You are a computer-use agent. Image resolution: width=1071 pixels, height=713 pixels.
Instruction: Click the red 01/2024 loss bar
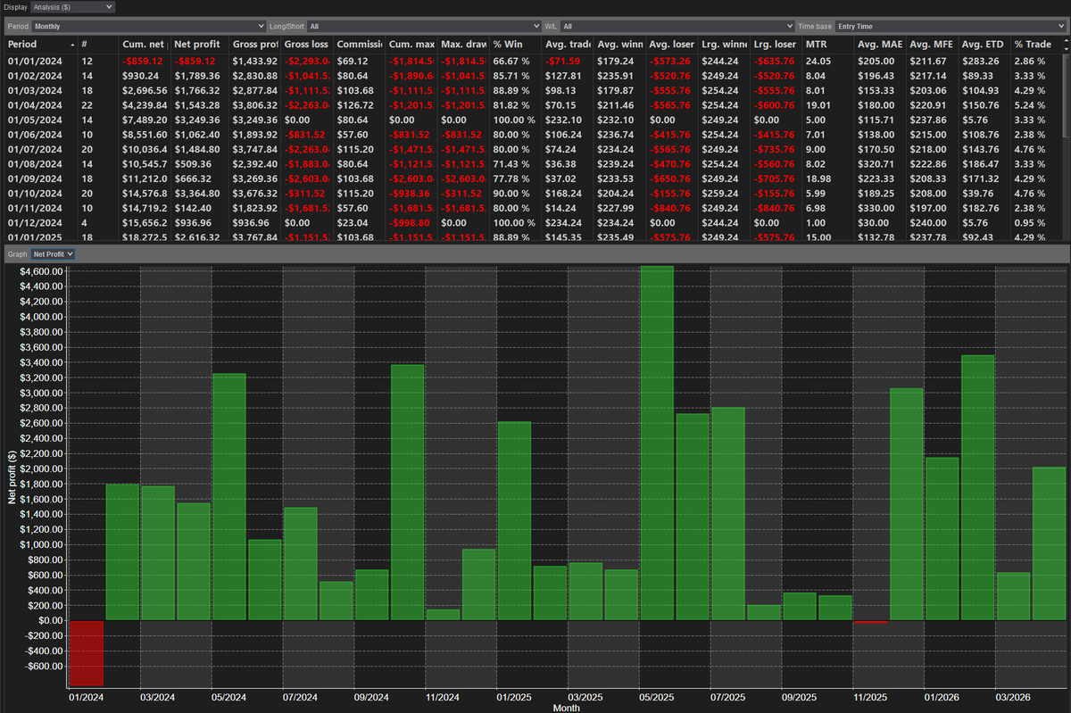87,653
